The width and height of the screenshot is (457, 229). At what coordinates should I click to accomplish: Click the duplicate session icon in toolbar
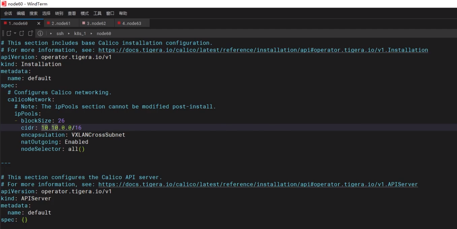pyautogui.click(x=31, y=33)
